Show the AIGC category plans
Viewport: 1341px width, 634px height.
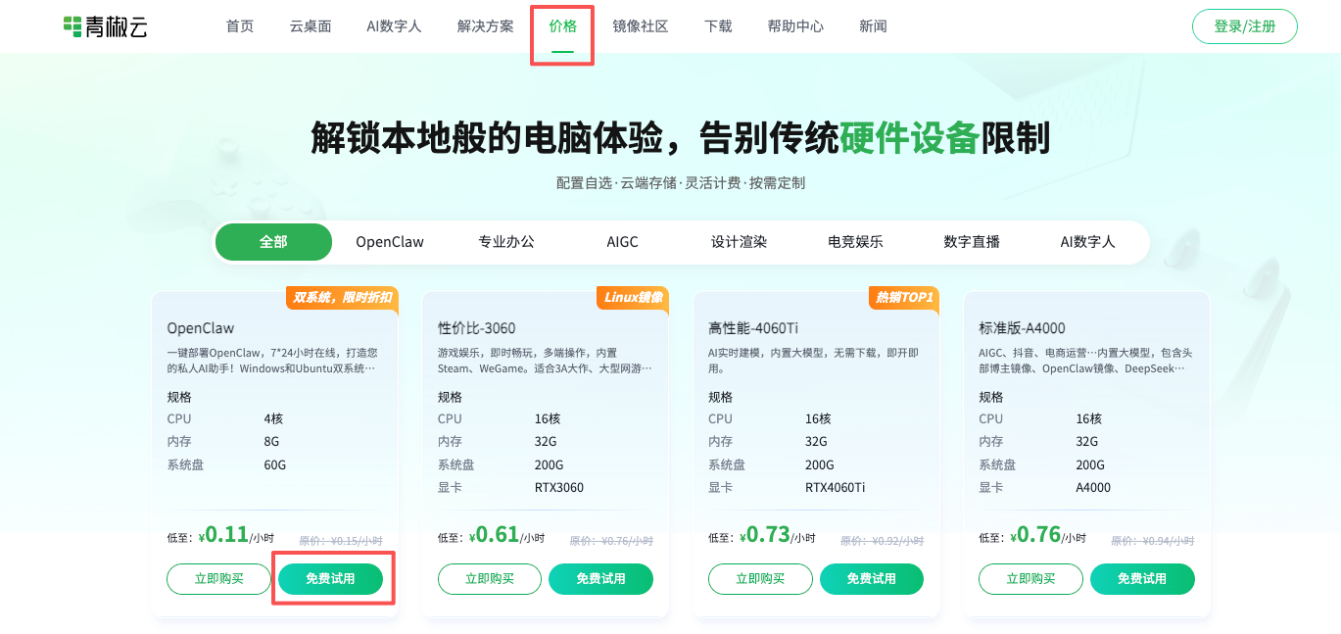click(x=622, y=242)
